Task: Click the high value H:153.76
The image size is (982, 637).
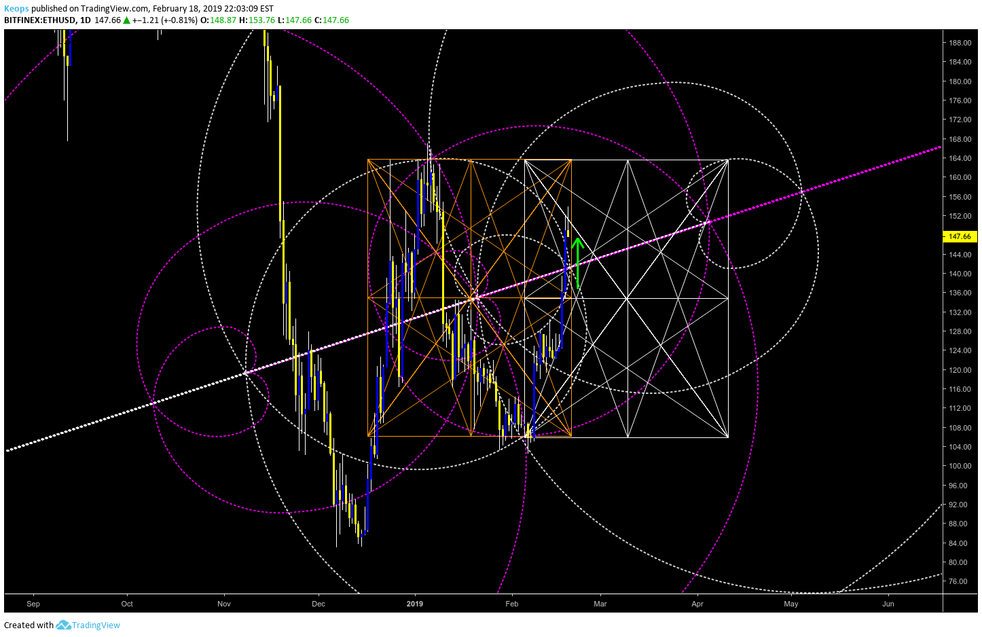Action: [x=257, y=20]
